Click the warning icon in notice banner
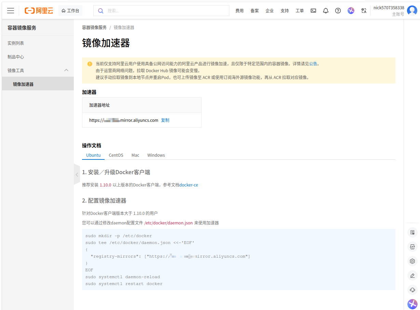Viewport: 420px width, 310px height. pos(90,64)
